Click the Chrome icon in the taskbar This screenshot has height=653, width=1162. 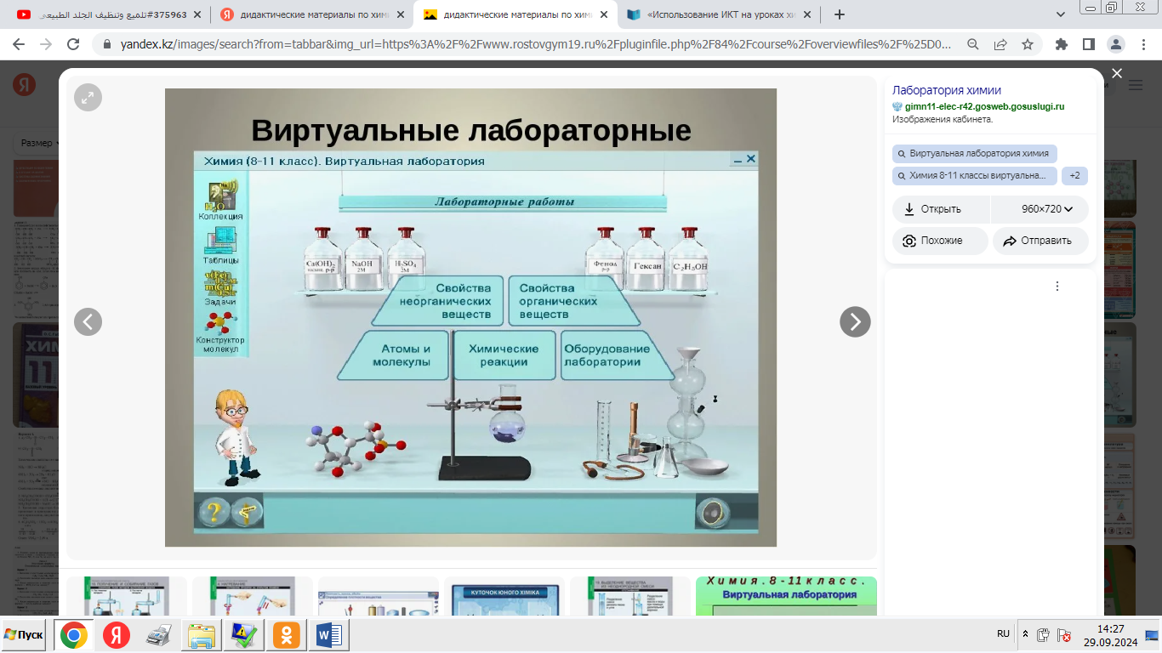(x=73, y=635)
